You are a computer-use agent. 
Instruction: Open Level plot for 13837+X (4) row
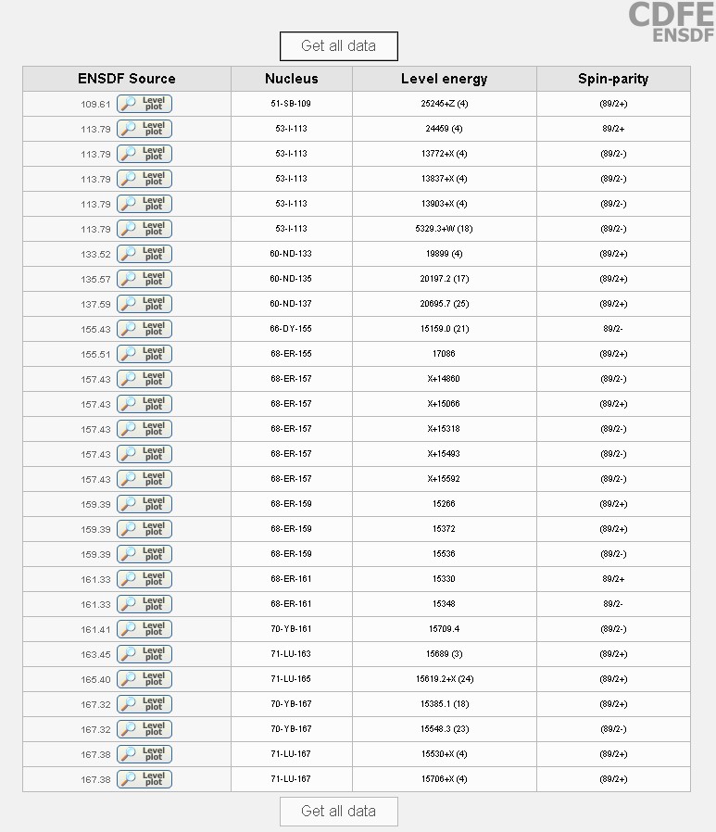pyautogui.click(x=144, y=179)
